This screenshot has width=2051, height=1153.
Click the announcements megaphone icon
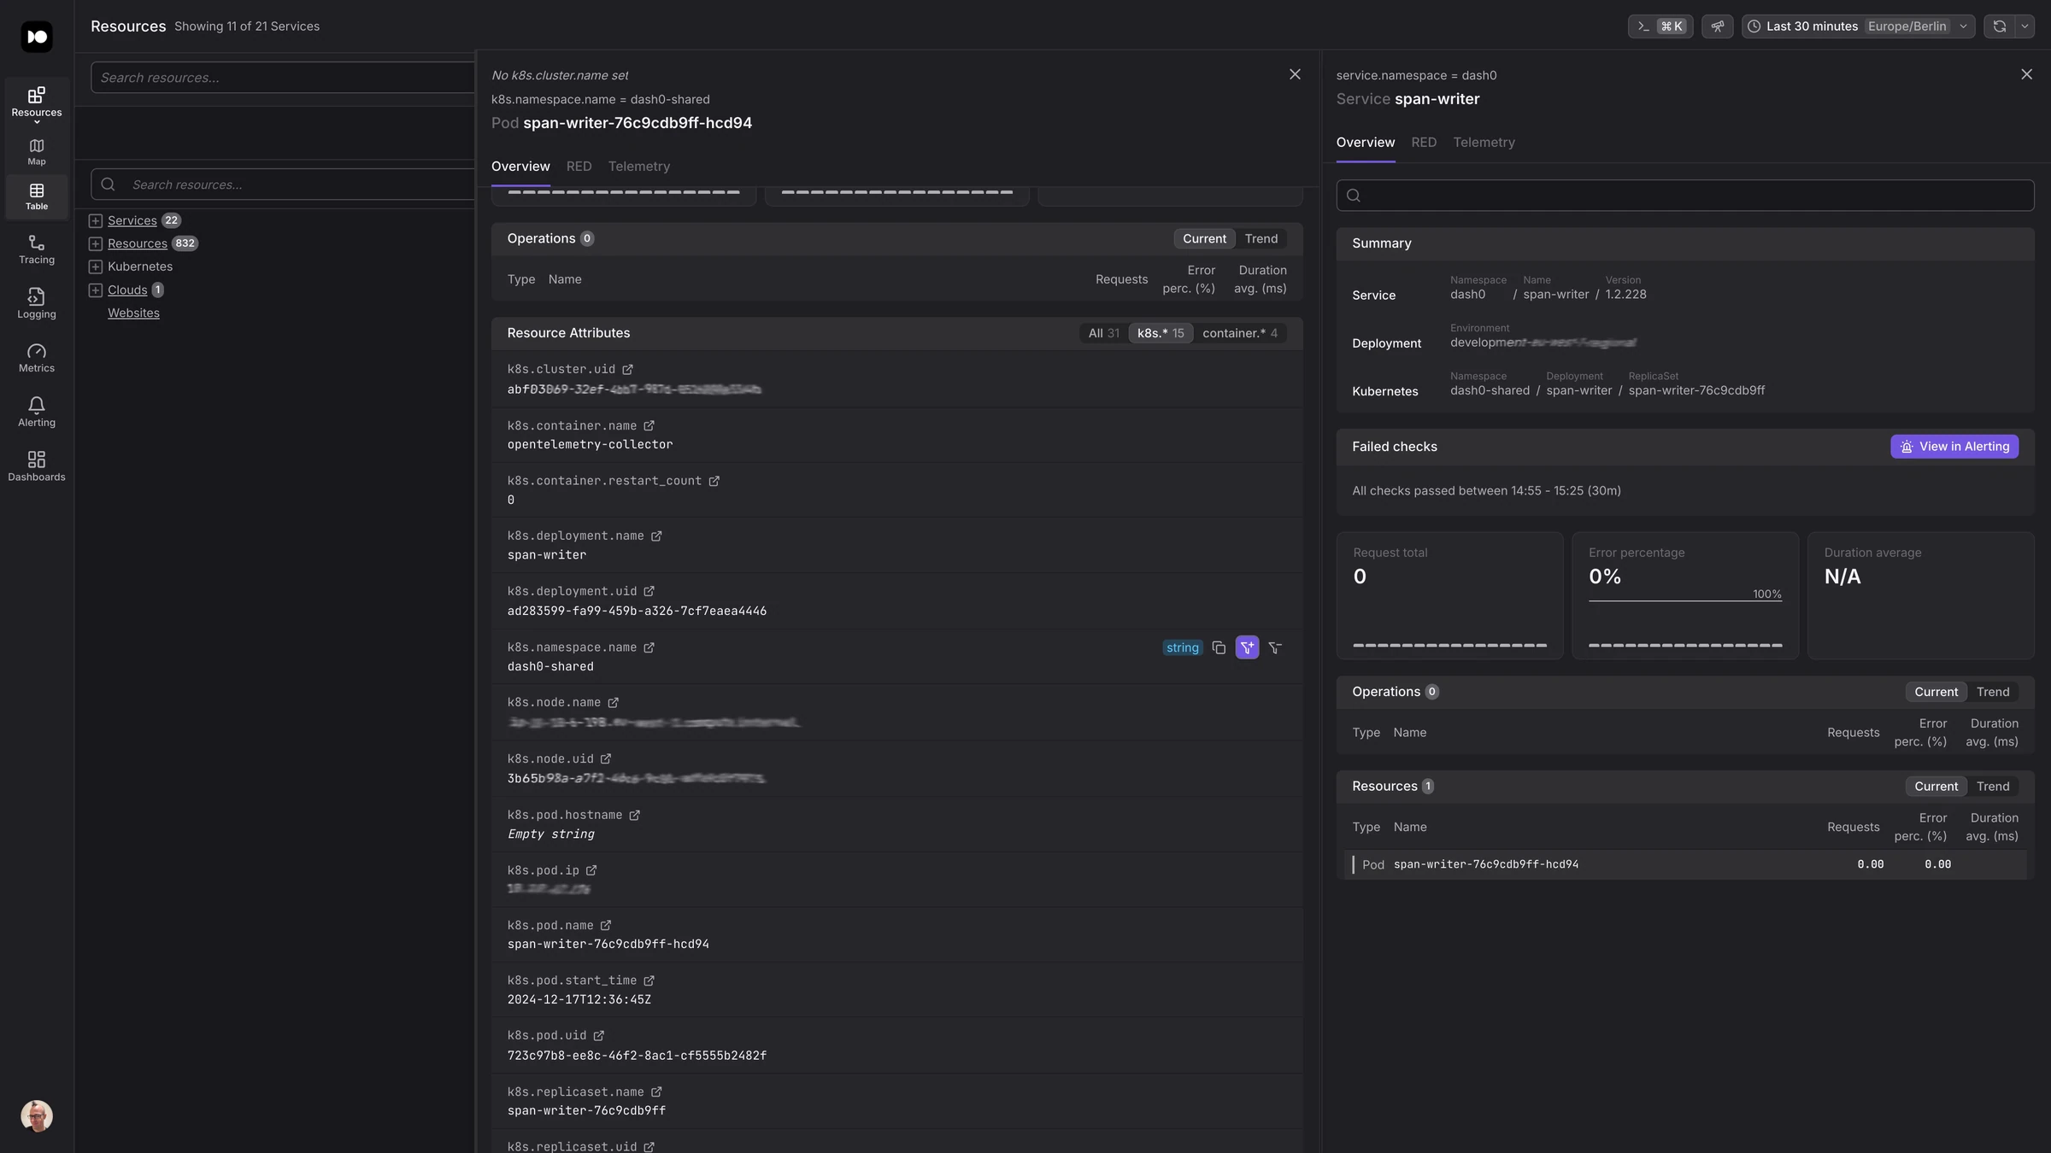point(1717,26)
